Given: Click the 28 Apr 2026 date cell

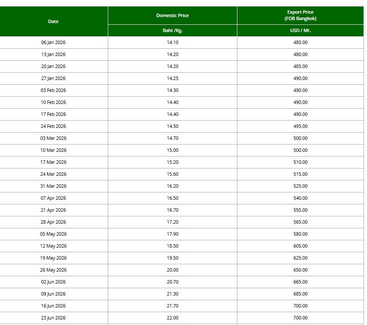Looking at the screenshot, I should click(x=53, y=222).
